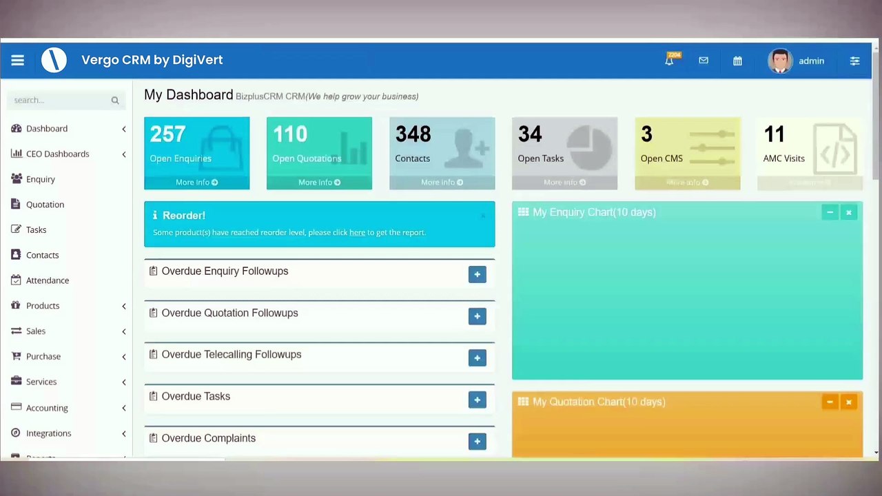This screenshot has width=882, height=496.
Task: Click the Purchase cart icon
Action: tap(16, 356)
